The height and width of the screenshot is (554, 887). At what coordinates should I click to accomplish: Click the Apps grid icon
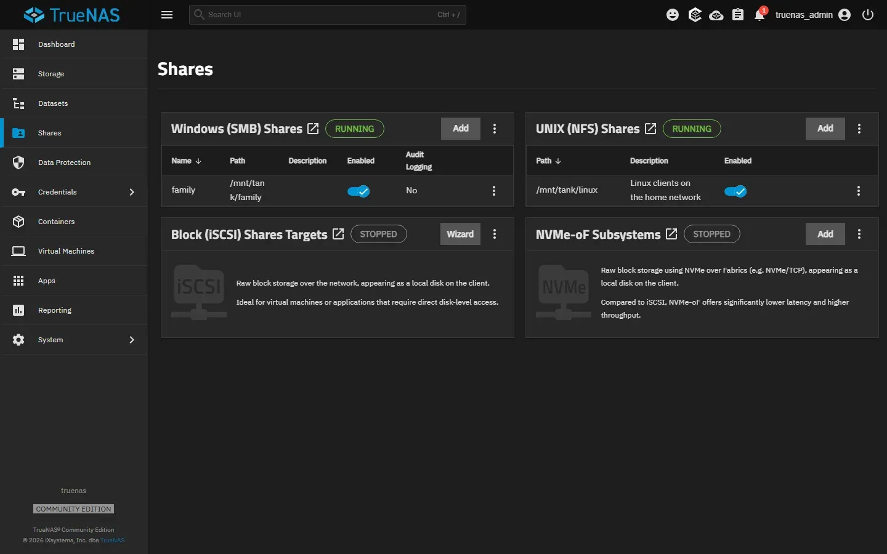tap(18, 281)
